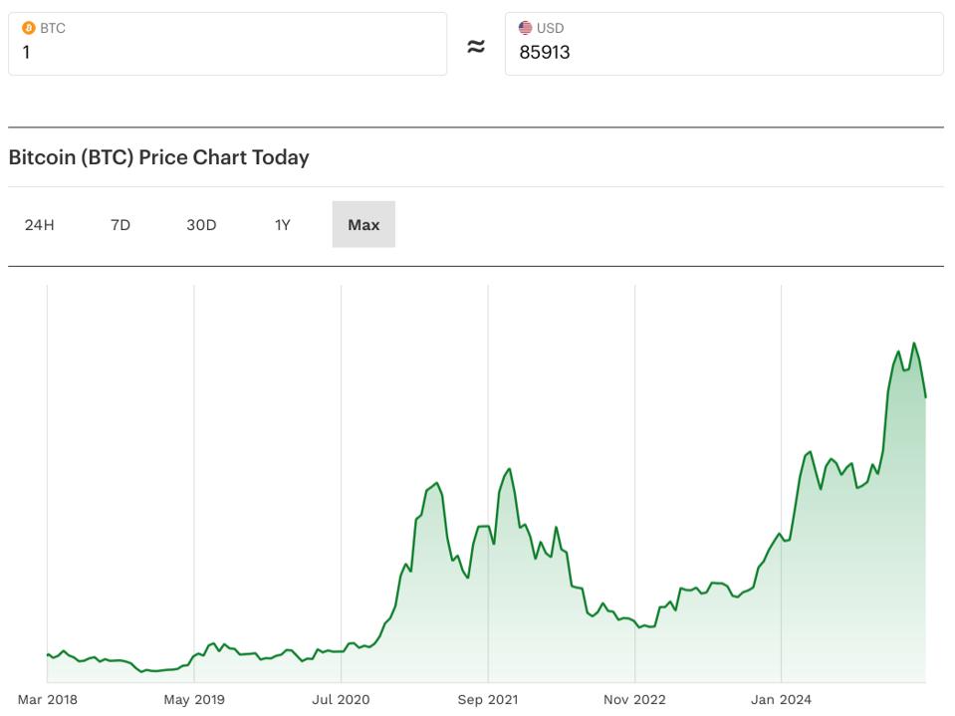Image resolution: width=955 pixels, height=716 pixels.
Task: Click the May 2019 axis label
Action: pyautogui.click(x=194, y=700)
